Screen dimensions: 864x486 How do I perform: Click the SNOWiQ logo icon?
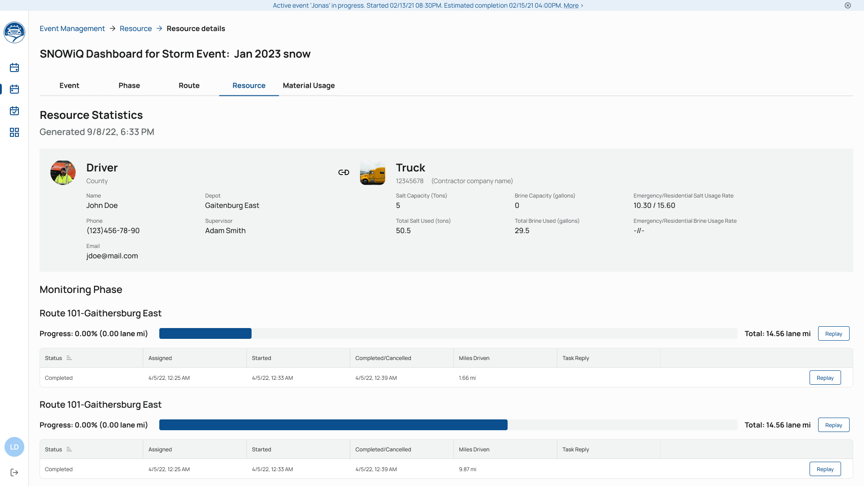(x=14, y=32)
